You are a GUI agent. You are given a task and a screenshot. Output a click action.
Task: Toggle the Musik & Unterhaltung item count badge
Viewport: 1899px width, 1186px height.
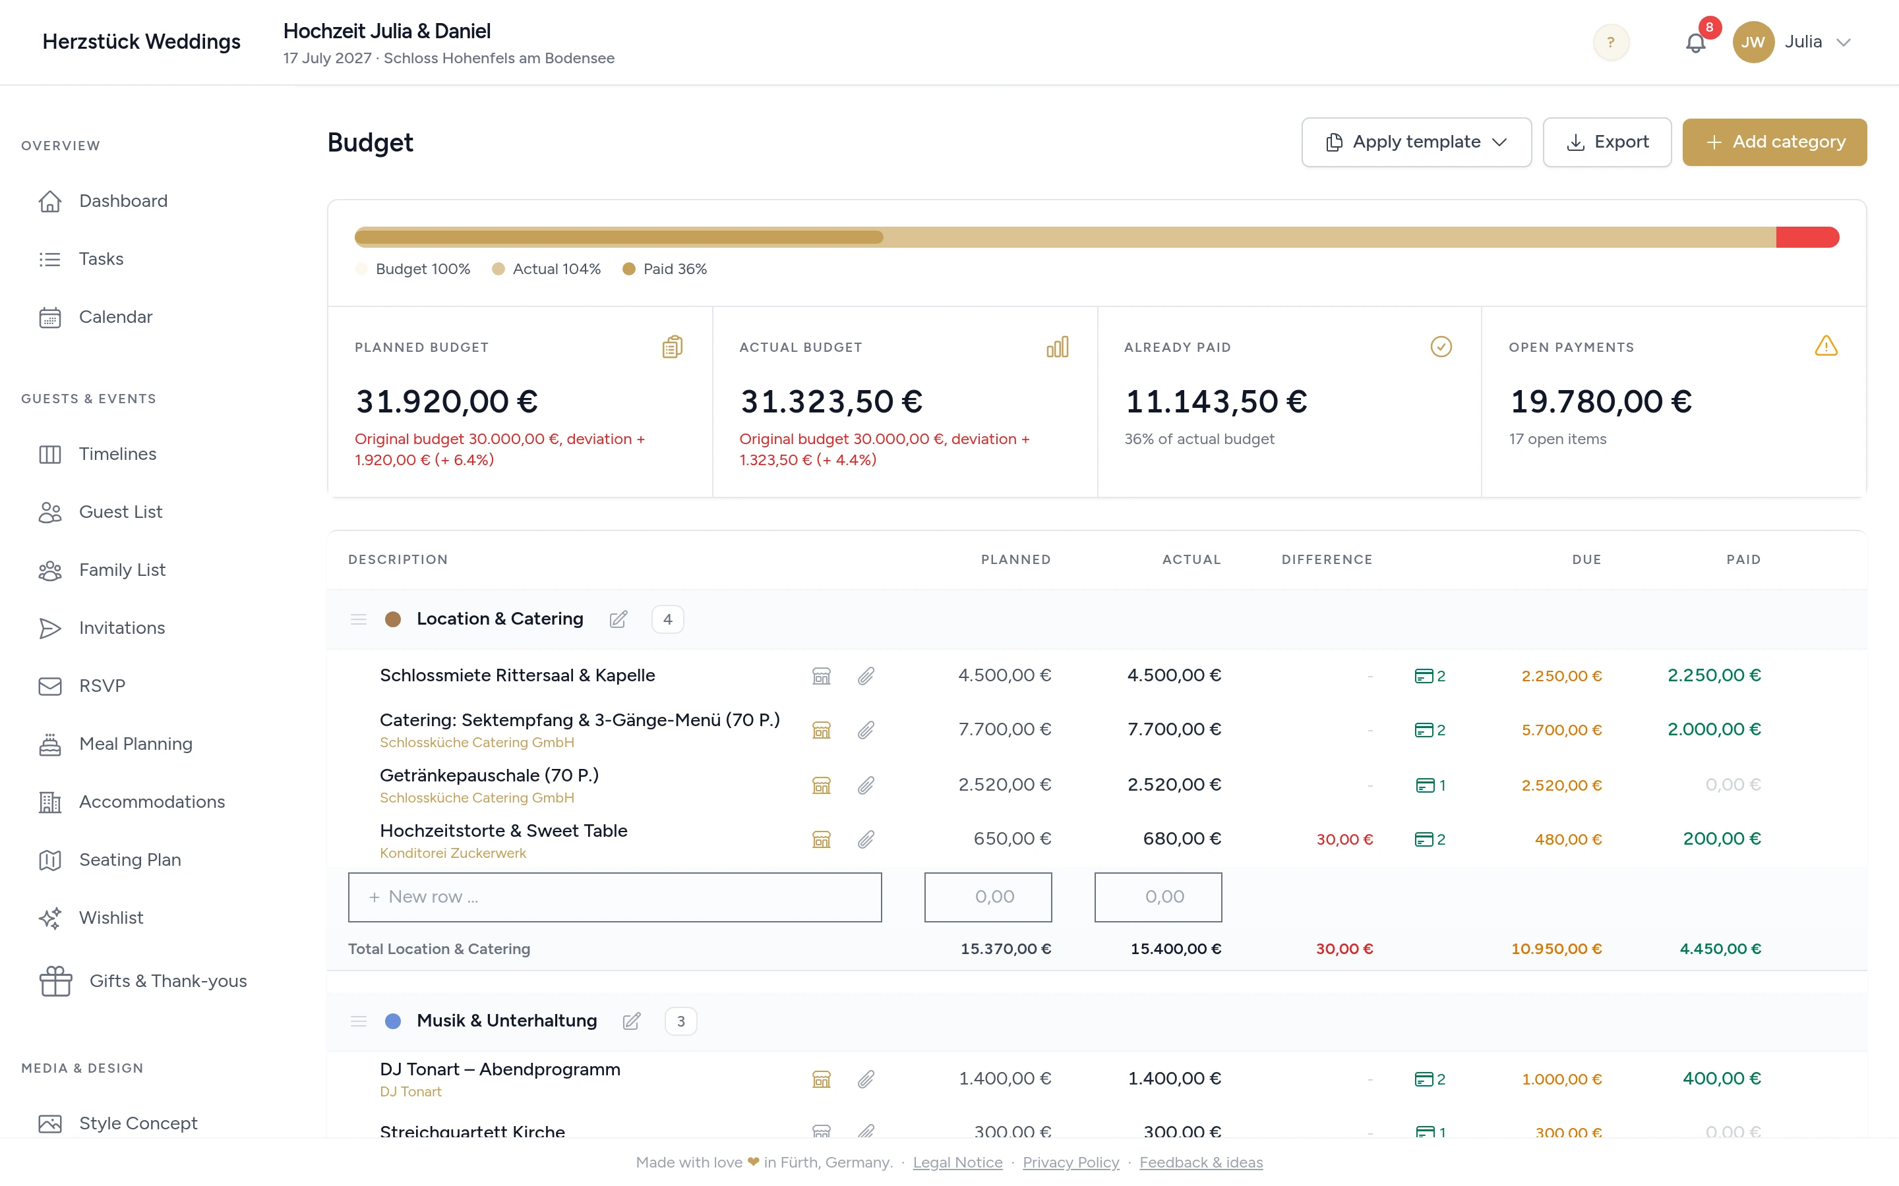click(x=681, y=1021)
